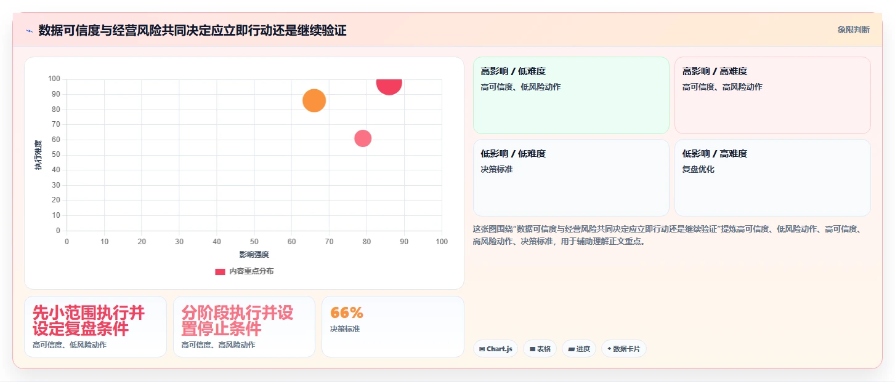Screen dimensions: 895x382
Task: Click the Chart.js tag
Action: coord(496,349)
